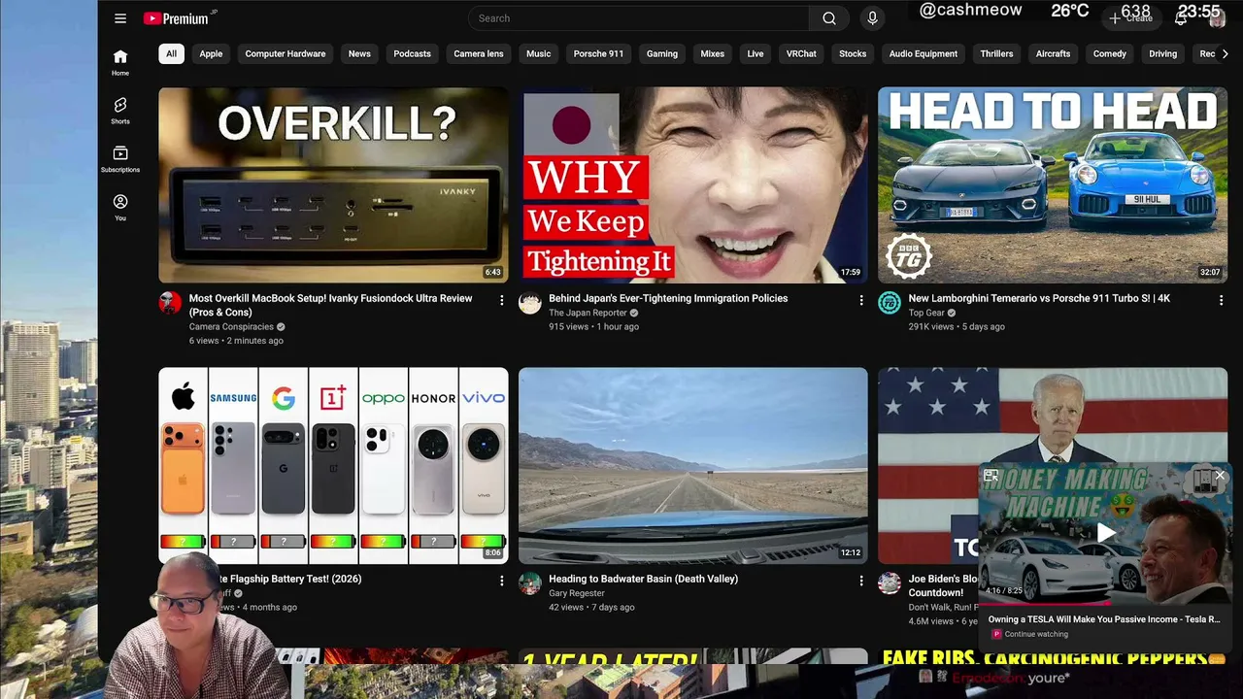Click the magnifier search button

829,18
